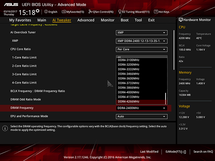Click Last Modified button

click(x=149, y=152)
